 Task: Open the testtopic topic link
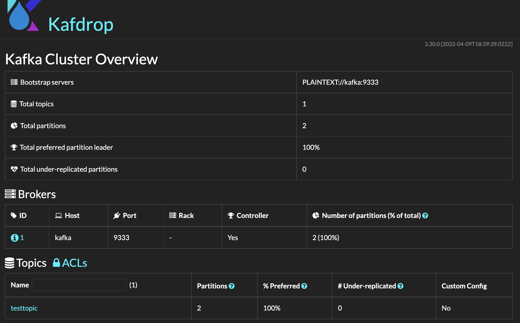coord(24,308)
